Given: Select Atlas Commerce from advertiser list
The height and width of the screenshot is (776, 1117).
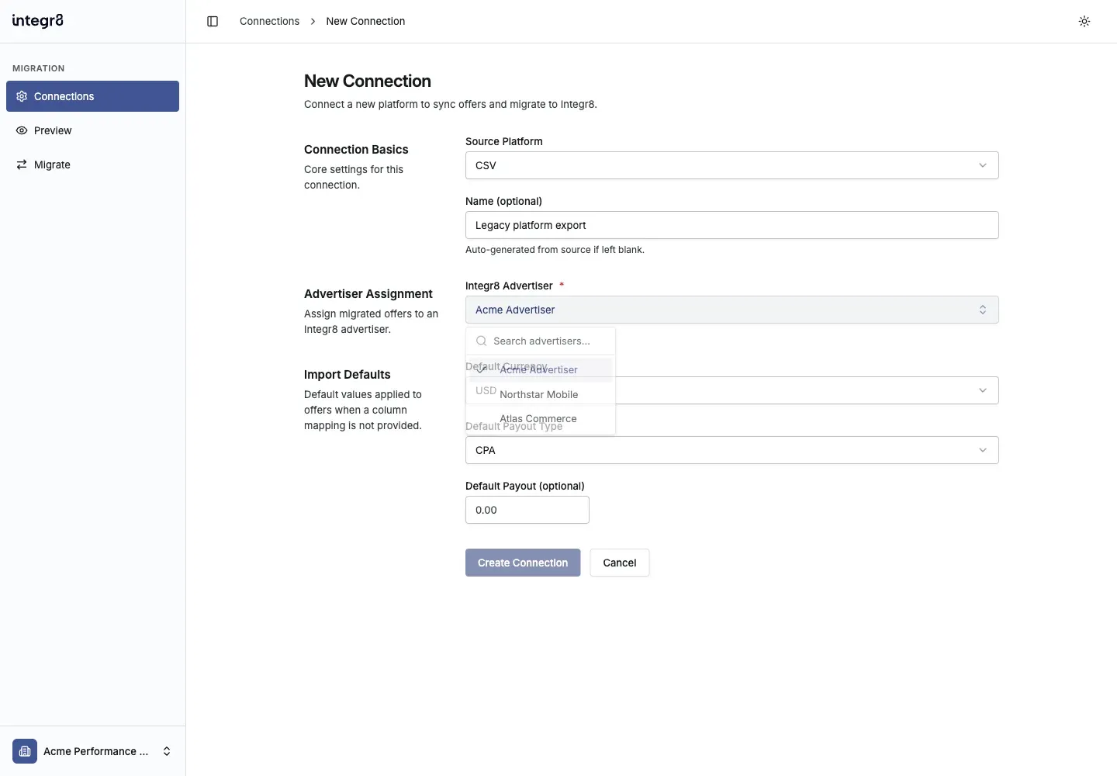Looking at the screenshot, I should [x=541, y=419].
